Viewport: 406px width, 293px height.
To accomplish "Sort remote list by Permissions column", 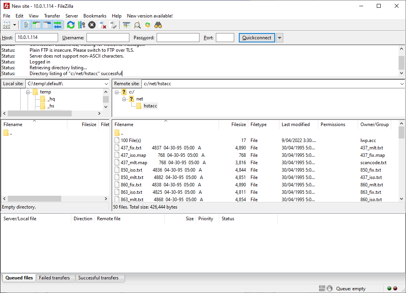I will point(338,125).
